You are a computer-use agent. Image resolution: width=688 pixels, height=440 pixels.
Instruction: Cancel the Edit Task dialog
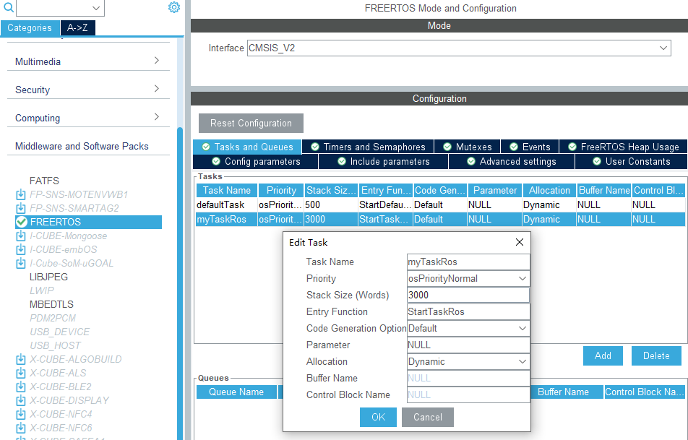point(428,417)
